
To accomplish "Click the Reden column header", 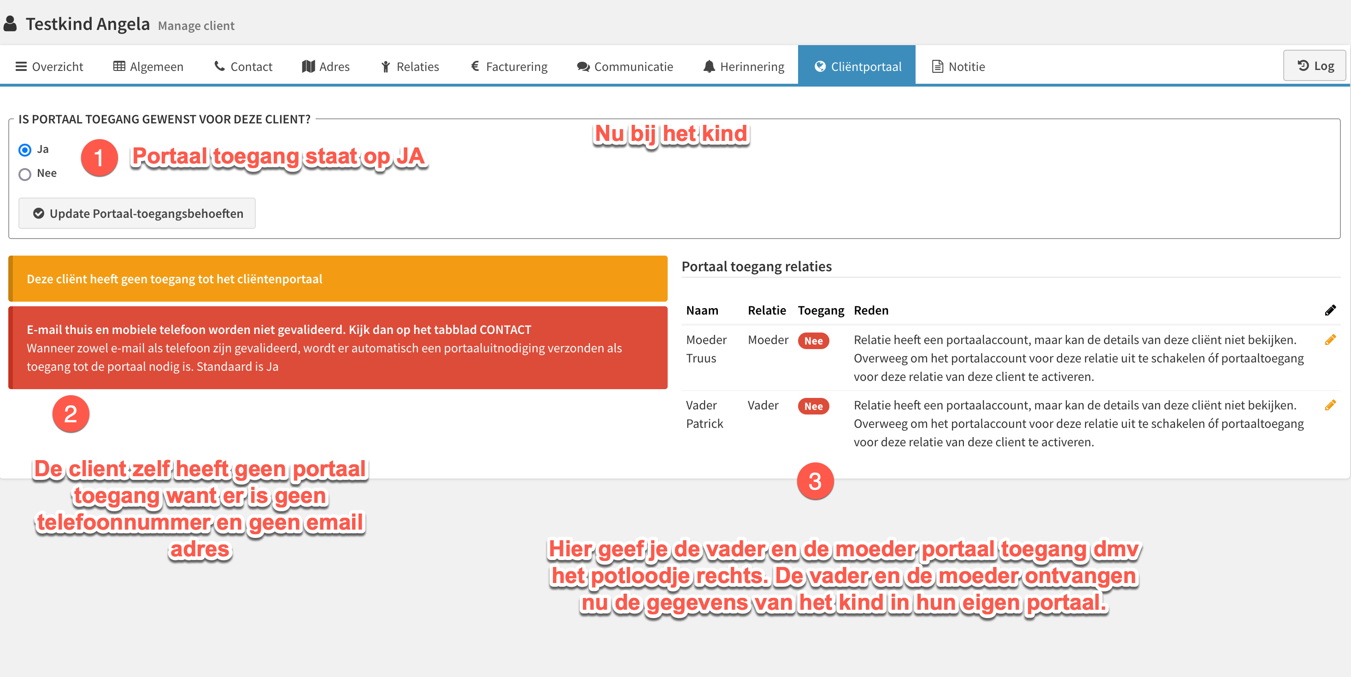I will (870, 310).
